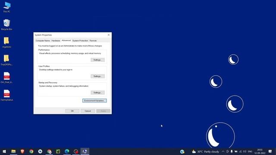This screenshot has height=155, width=276.
Task: Open Startup and Recovery Settings button
Action: pyautogui.click(x=98, y=93)
